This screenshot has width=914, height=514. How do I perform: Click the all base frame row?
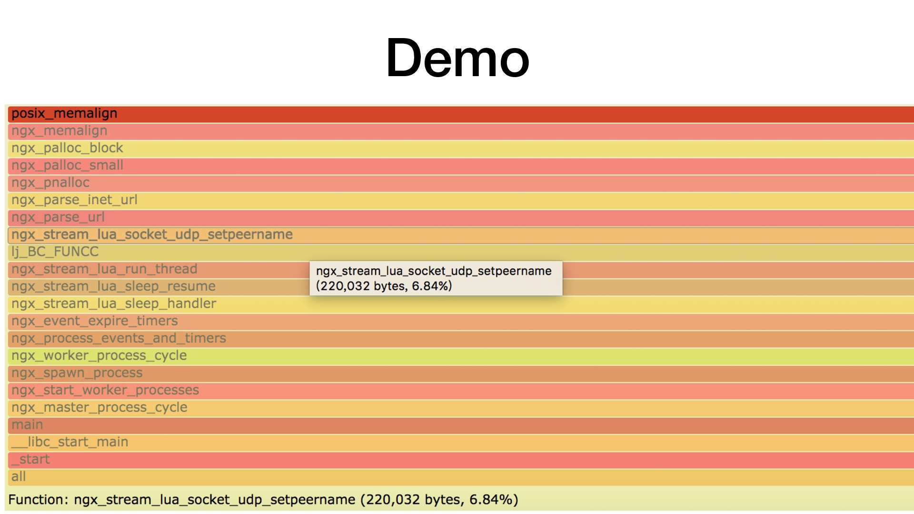click(457, 476)
